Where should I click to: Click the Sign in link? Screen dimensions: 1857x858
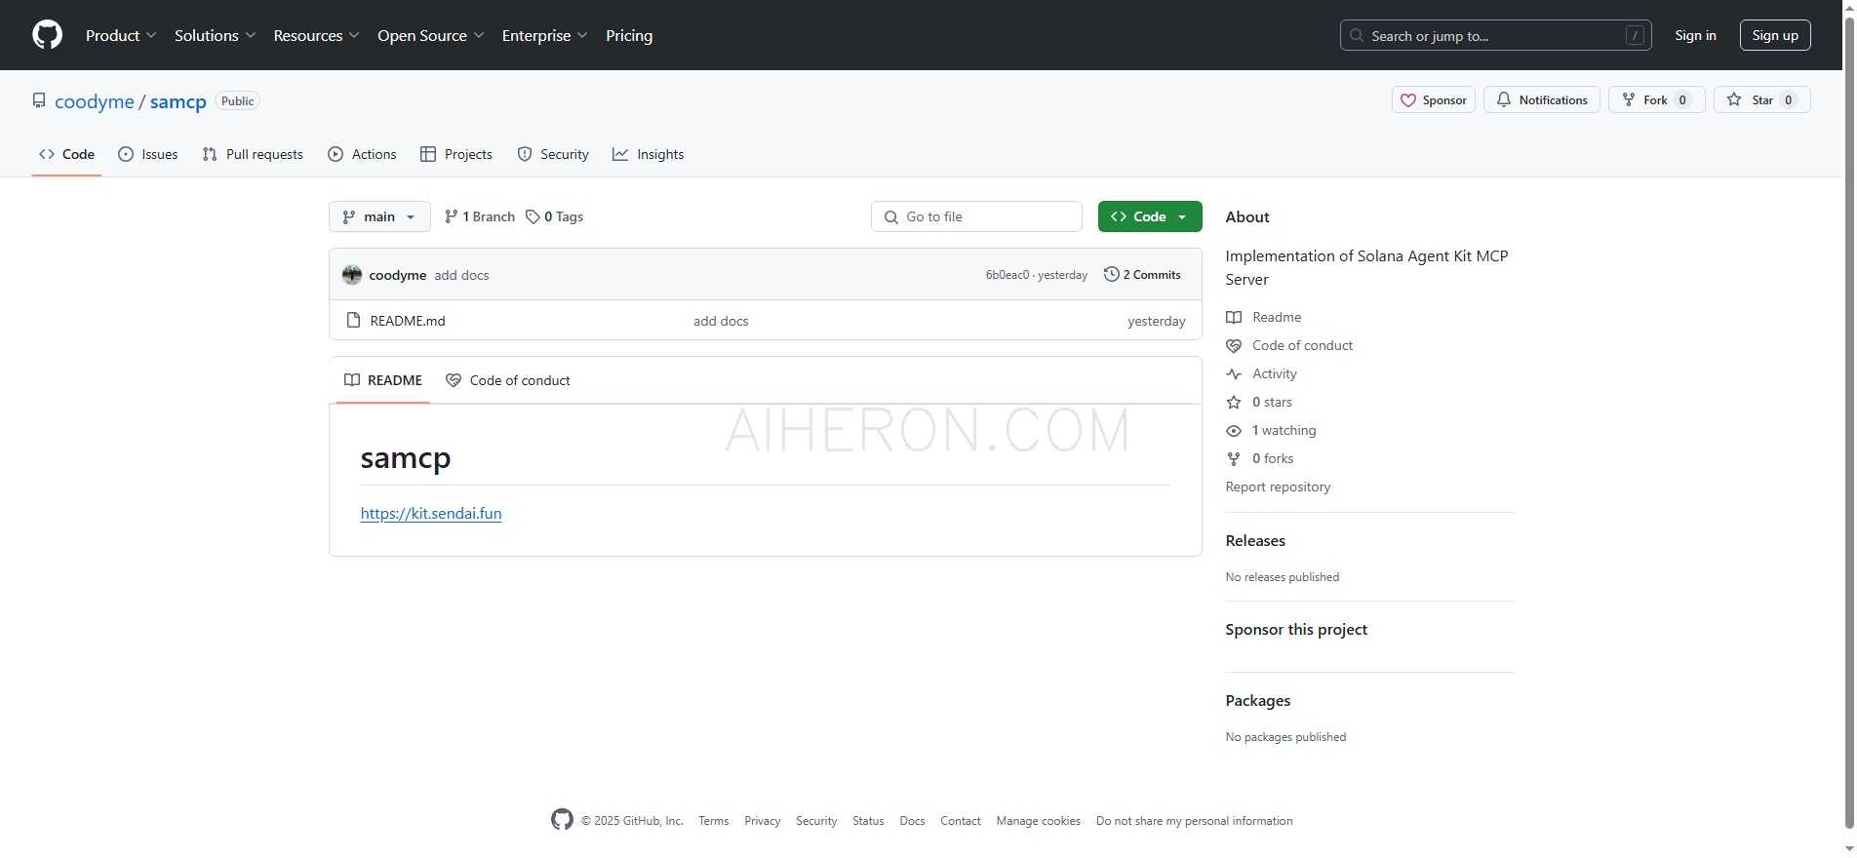[x=1695, y=35]
